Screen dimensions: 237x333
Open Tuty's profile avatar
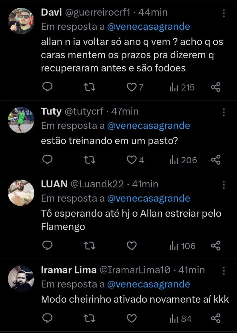click(21, 120)
